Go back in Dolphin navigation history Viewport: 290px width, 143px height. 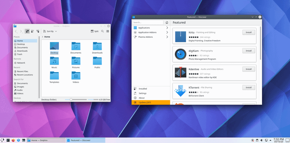[x=16, y=31]
